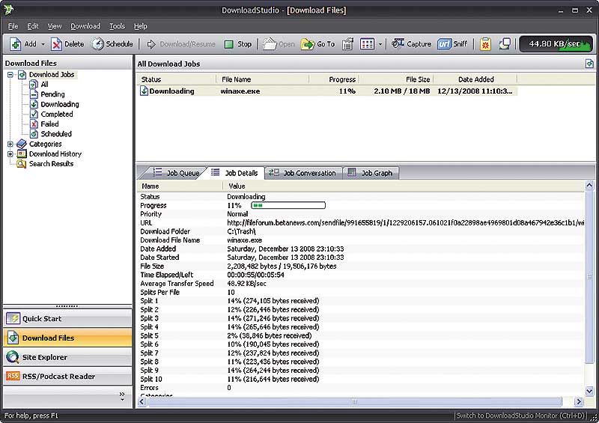This screenshot has height=423, width=599.
Task: Click the Go To folder button
Action: click(317, 44)
